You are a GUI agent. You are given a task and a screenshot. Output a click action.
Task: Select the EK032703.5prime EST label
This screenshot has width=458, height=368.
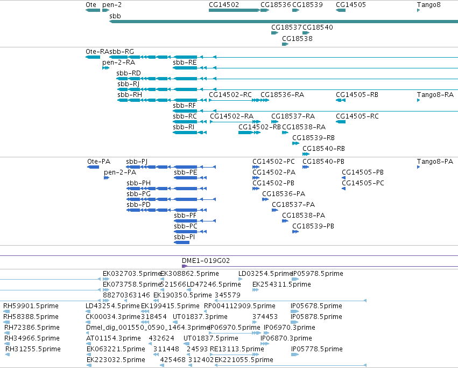tap(132, 274)
